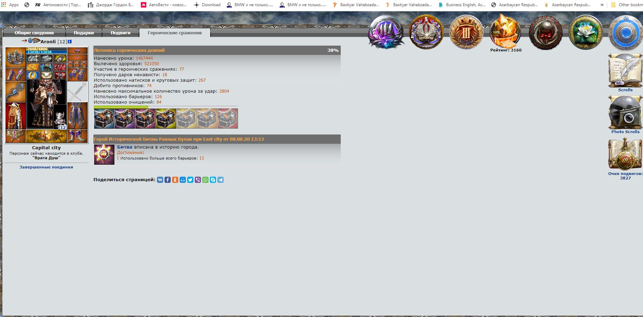Viewport: 643px width, 317px height.
Task: Click the purple crystal claw medal
Action: (386, 32)
